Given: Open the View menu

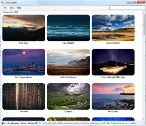Looking at the screenshot, I should 12,8.
